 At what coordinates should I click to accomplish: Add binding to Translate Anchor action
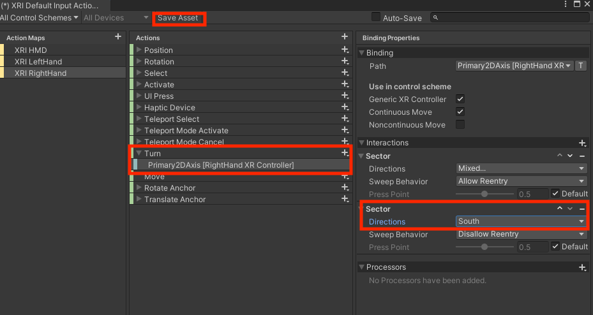tap(345, 199)
